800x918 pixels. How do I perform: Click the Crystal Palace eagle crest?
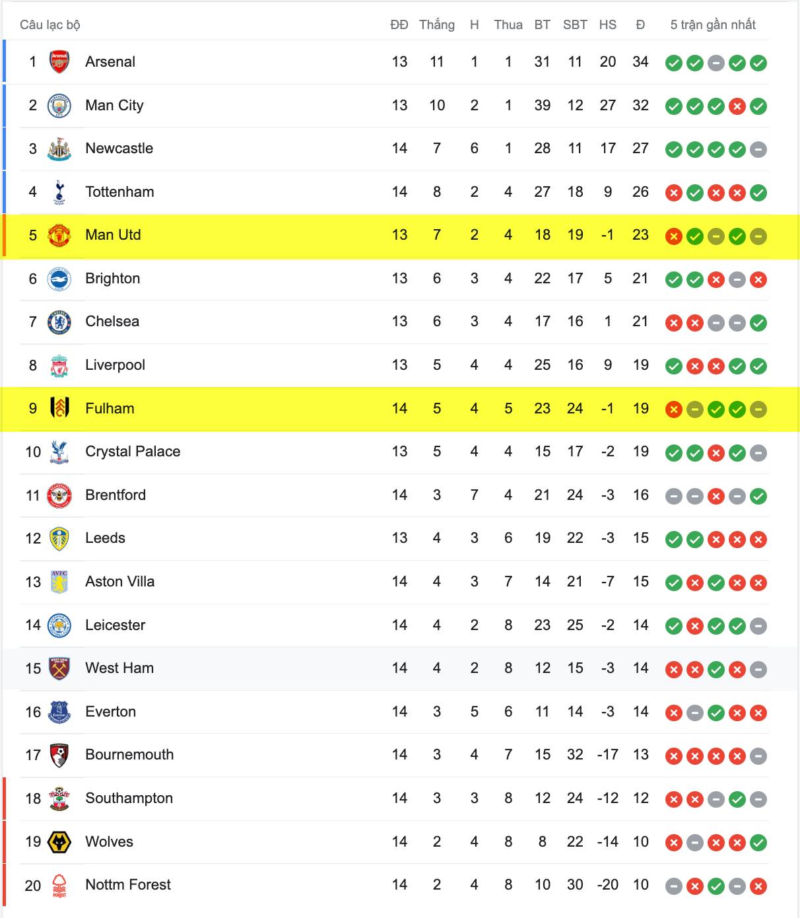coord(59,452)
